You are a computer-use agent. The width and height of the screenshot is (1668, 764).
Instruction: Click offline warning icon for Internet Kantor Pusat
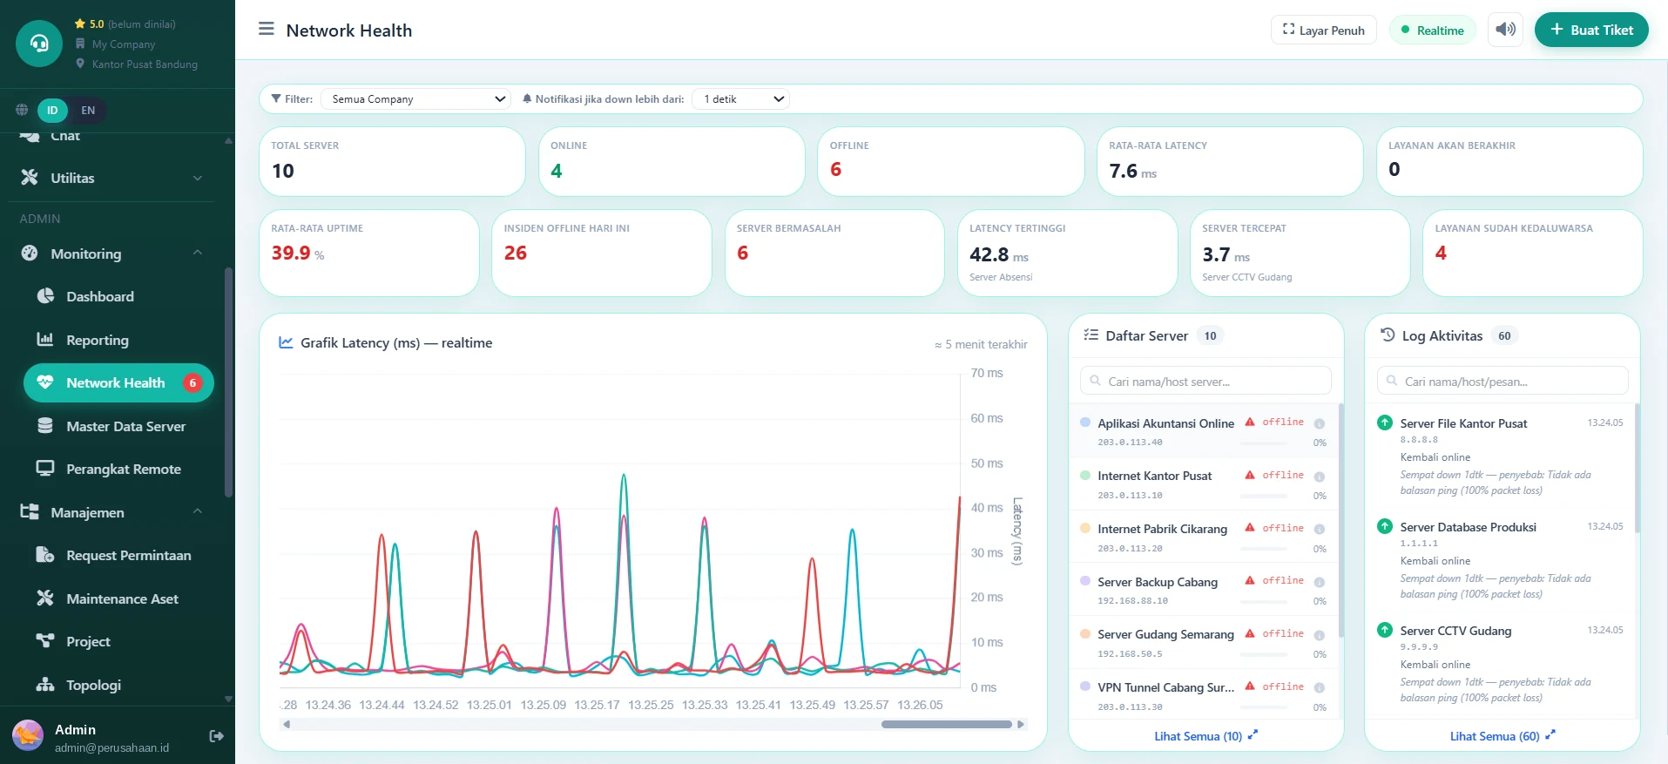pos(1250,475)
